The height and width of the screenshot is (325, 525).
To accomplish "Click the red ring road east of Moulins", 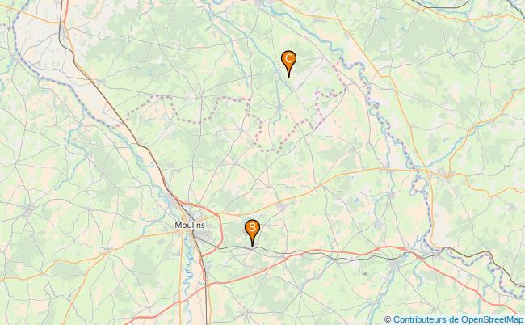I will point(220,231).
